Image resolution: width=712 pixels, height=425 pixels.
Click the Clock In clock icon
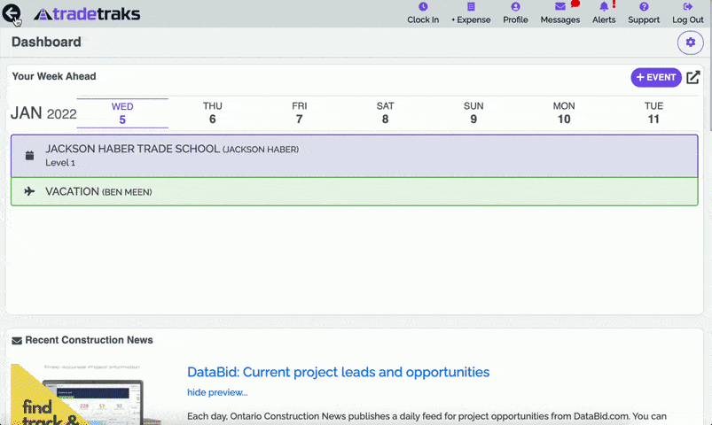pyautogui.click(x=423, y=7)
